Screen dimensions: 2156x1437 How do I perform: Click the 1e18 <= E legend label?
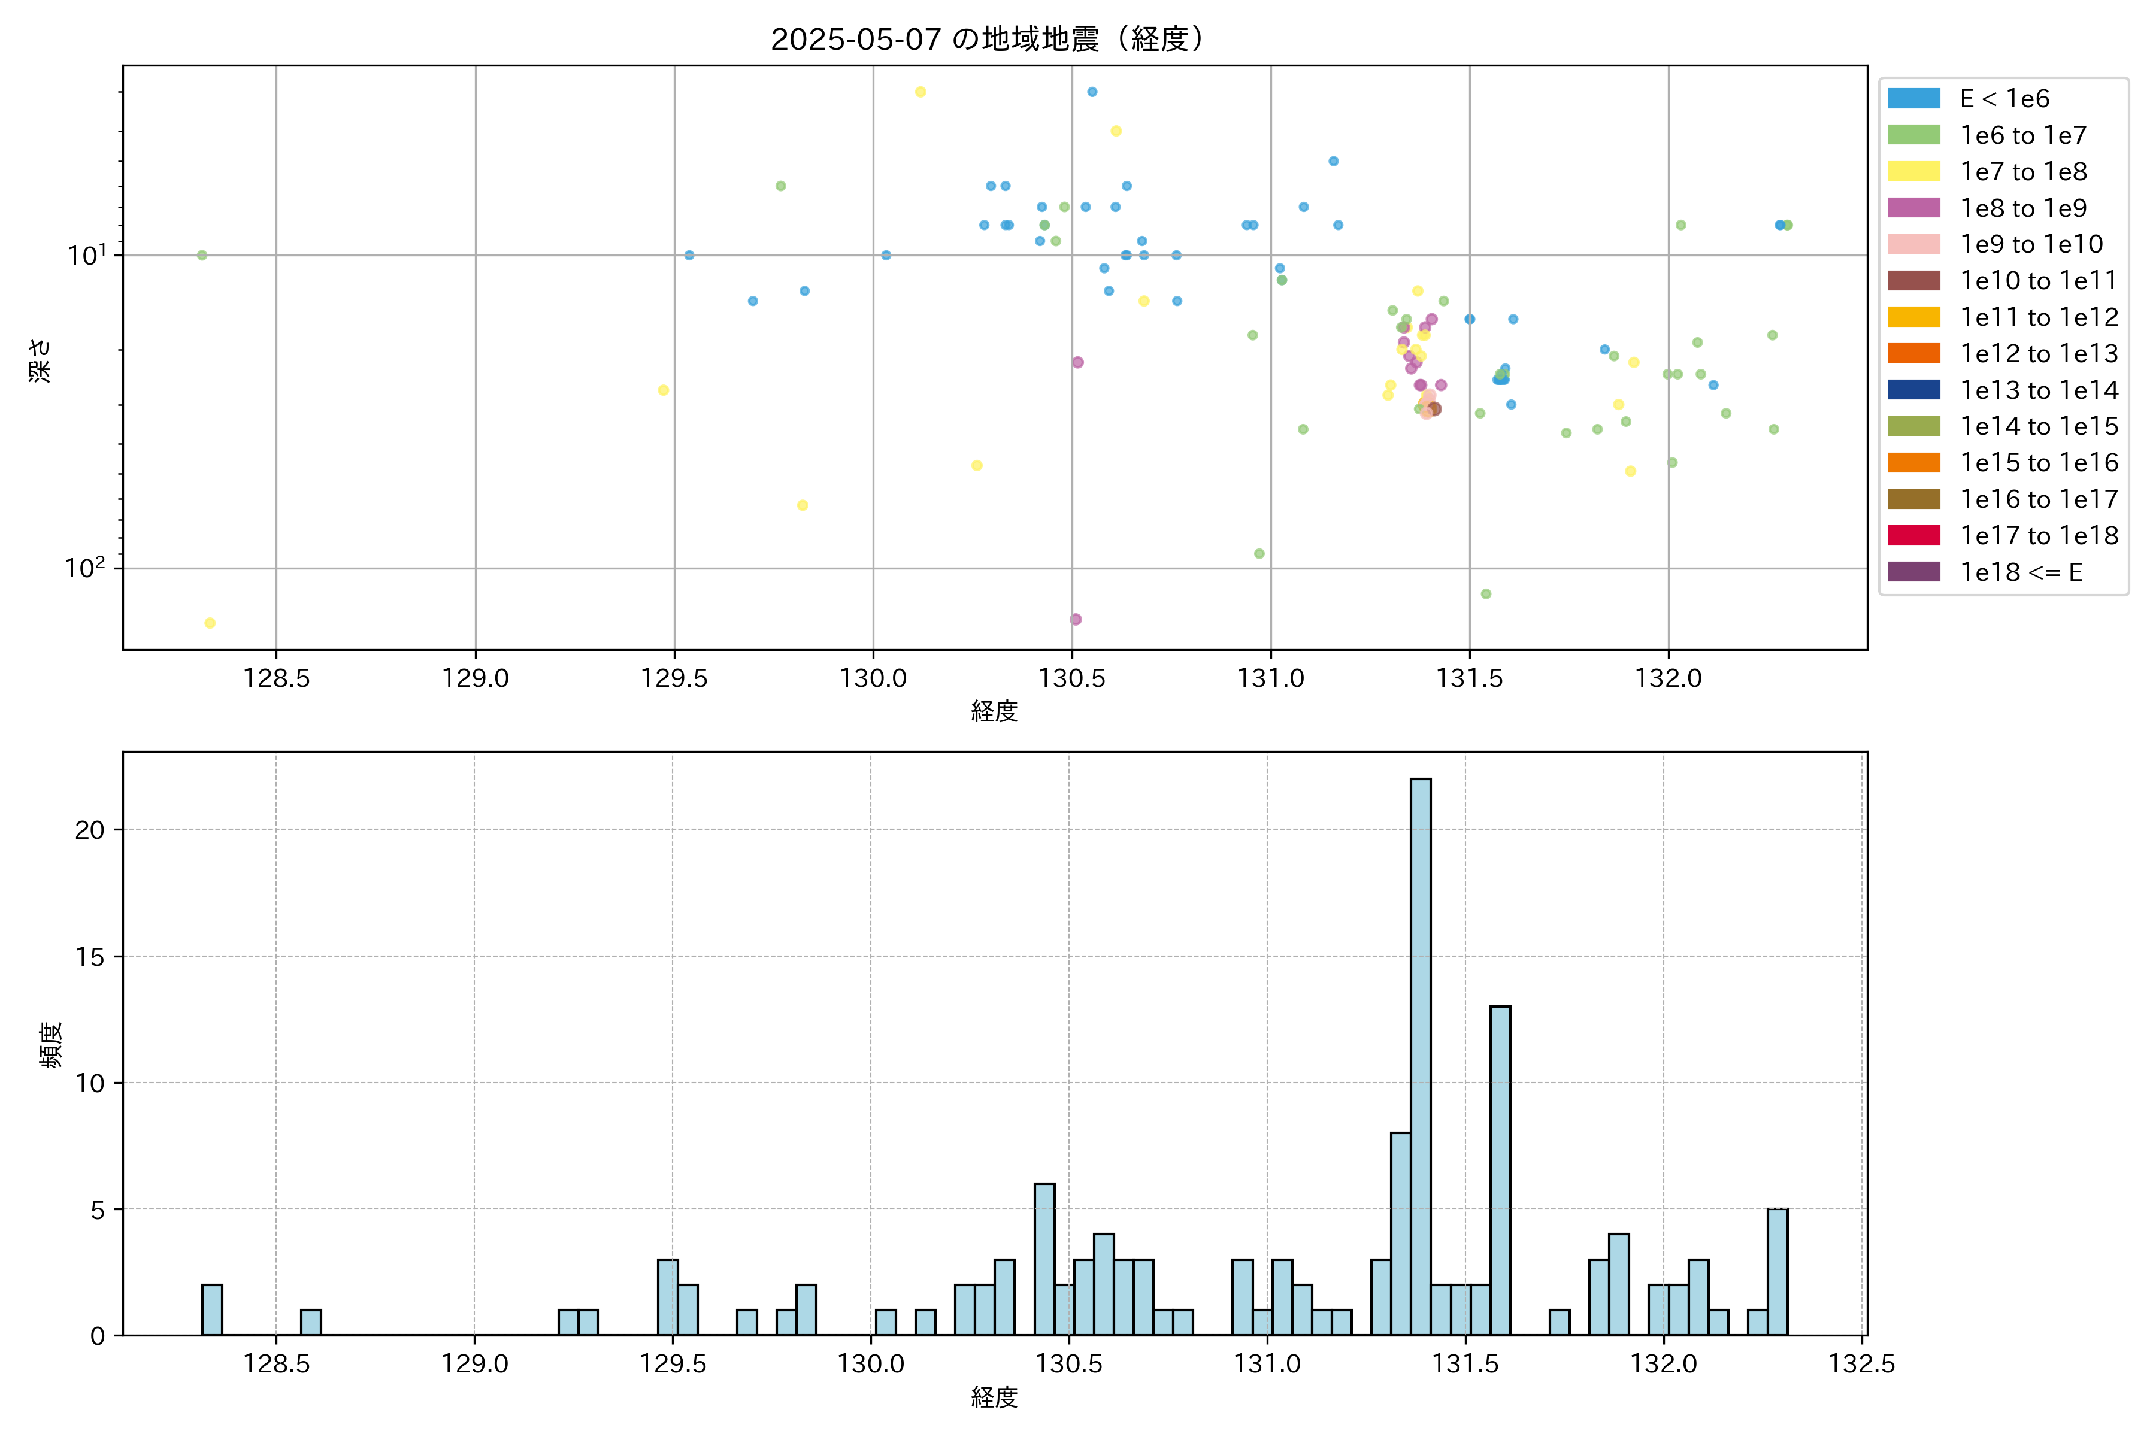coord(2020,573)
